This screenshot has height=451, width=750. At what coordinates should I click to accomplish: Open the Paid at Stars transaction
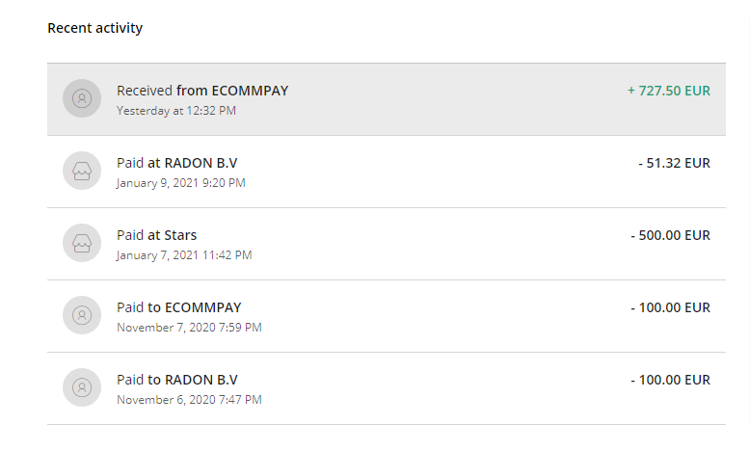click(x=387, y=244)
